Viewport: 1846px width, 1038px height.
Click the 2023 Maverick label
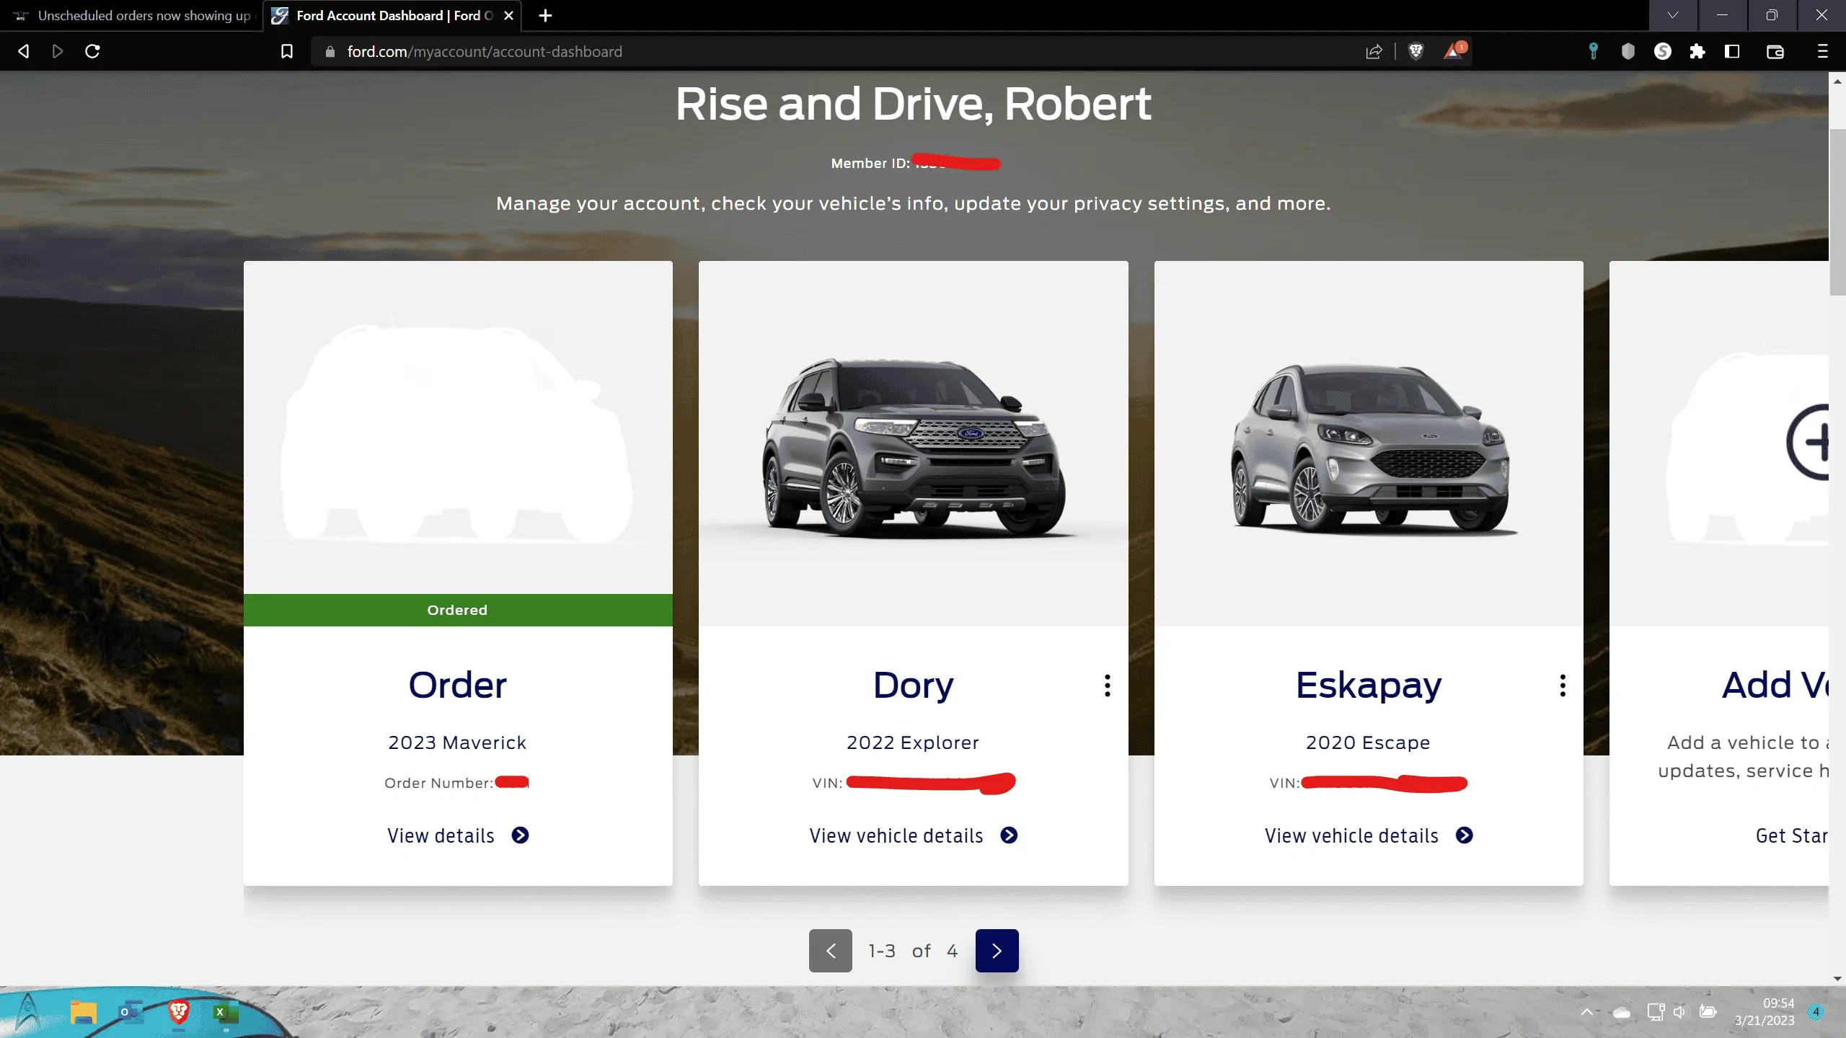457,742
